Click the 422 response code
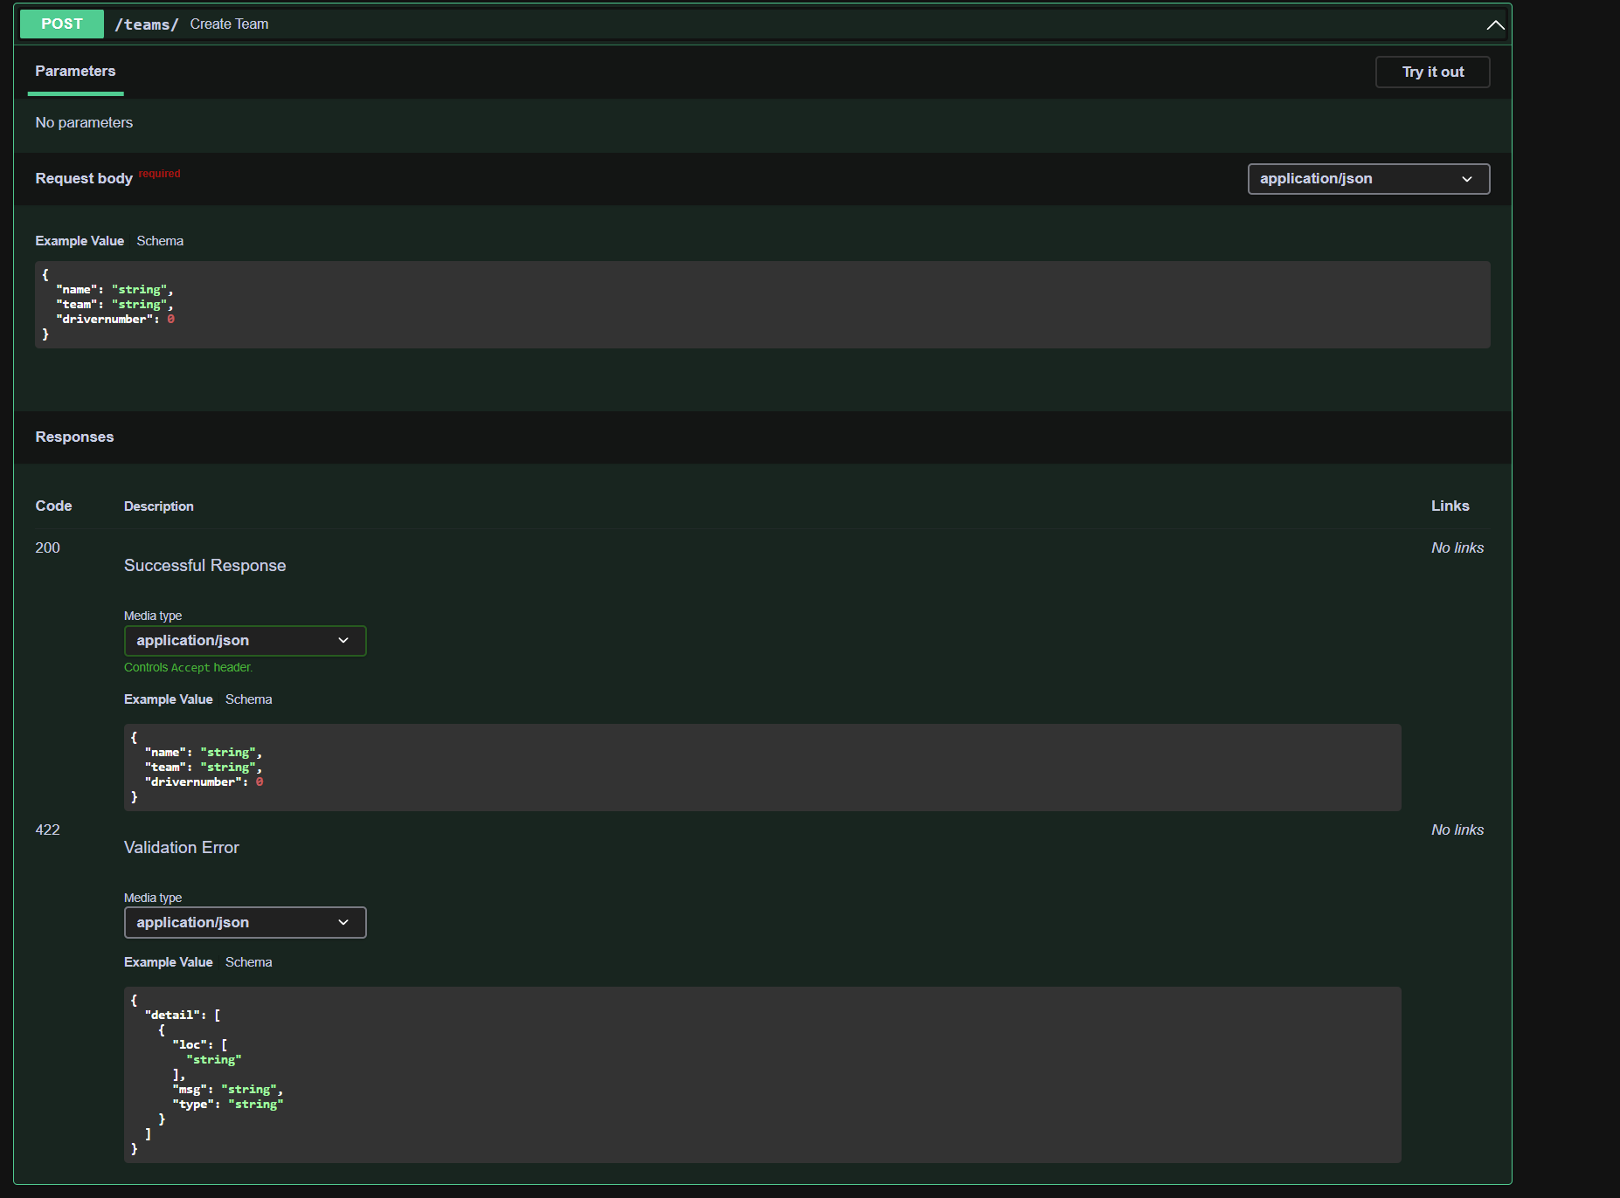The image size is (1620, 1198). (47, 830)
